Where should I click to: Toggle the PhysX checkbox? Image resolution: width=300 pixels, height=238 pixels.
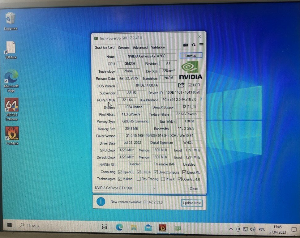pyautogui.click(x=163, y=179)
